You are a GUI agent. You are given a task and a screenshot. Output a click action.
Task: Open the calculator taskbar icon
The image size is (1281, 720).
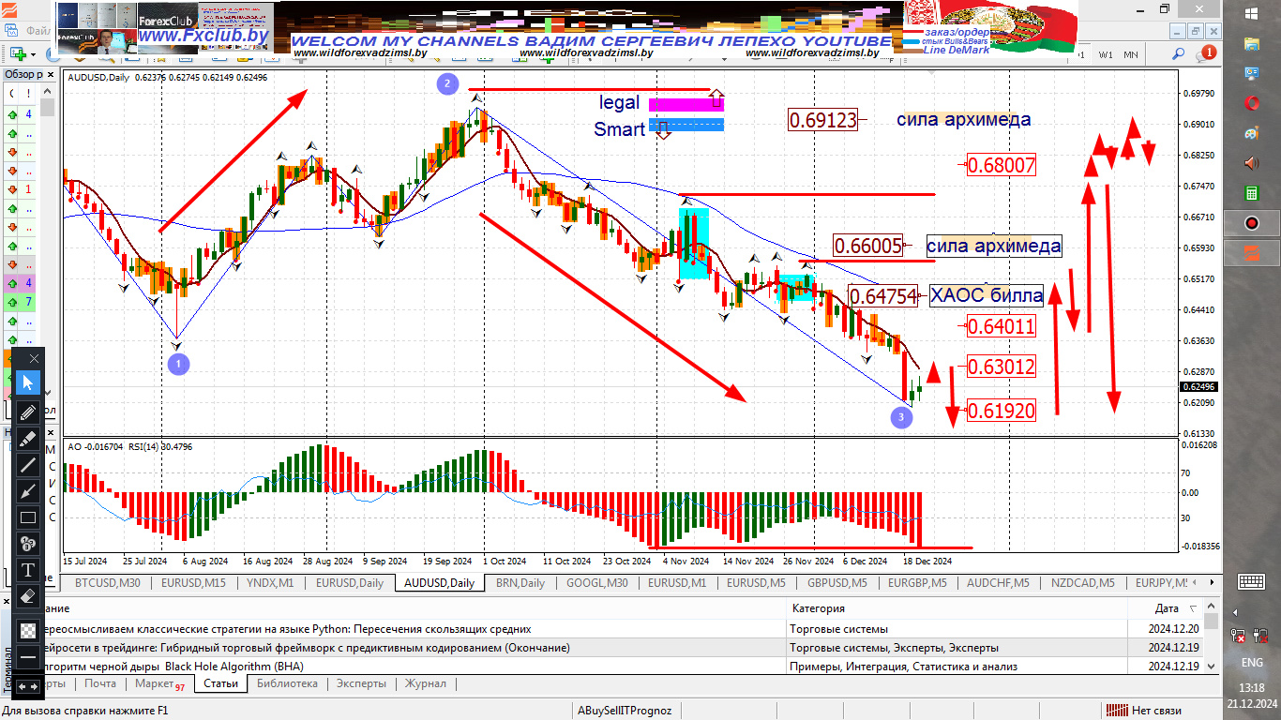[1252, 193]
